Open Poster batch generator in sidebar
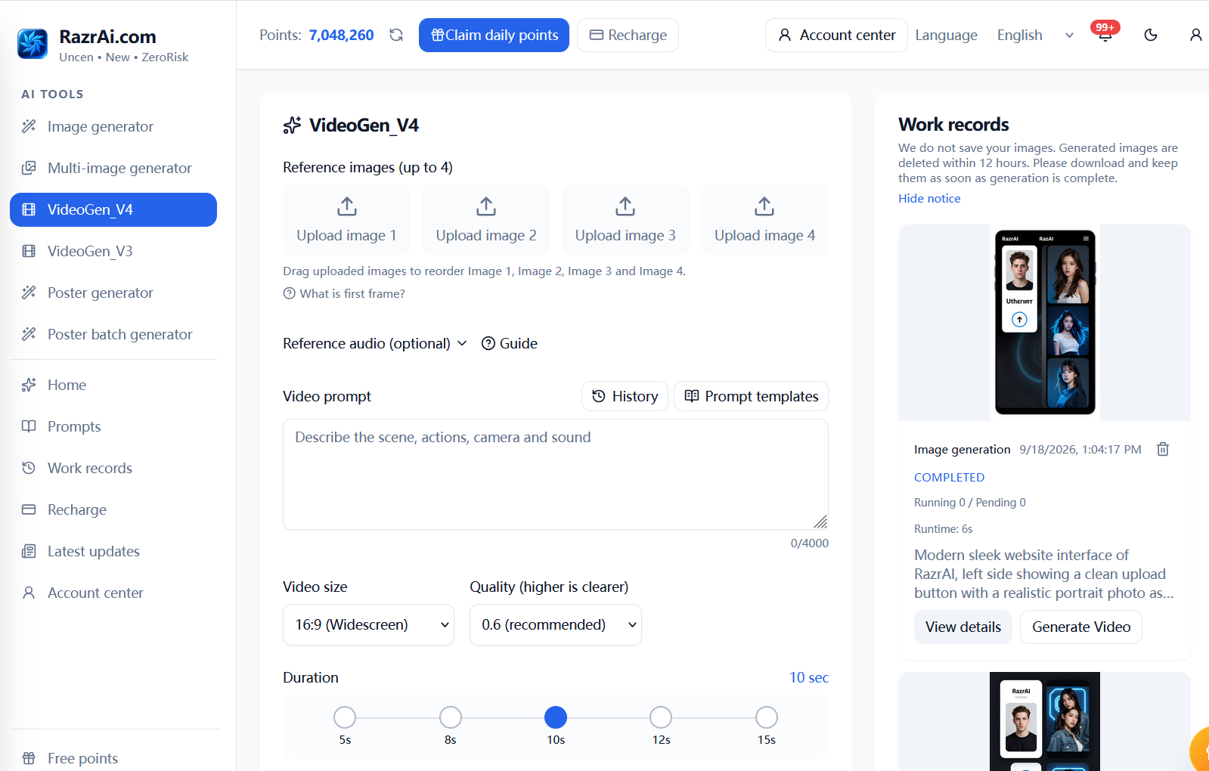The image size is (1209, 771). [113, 334]
